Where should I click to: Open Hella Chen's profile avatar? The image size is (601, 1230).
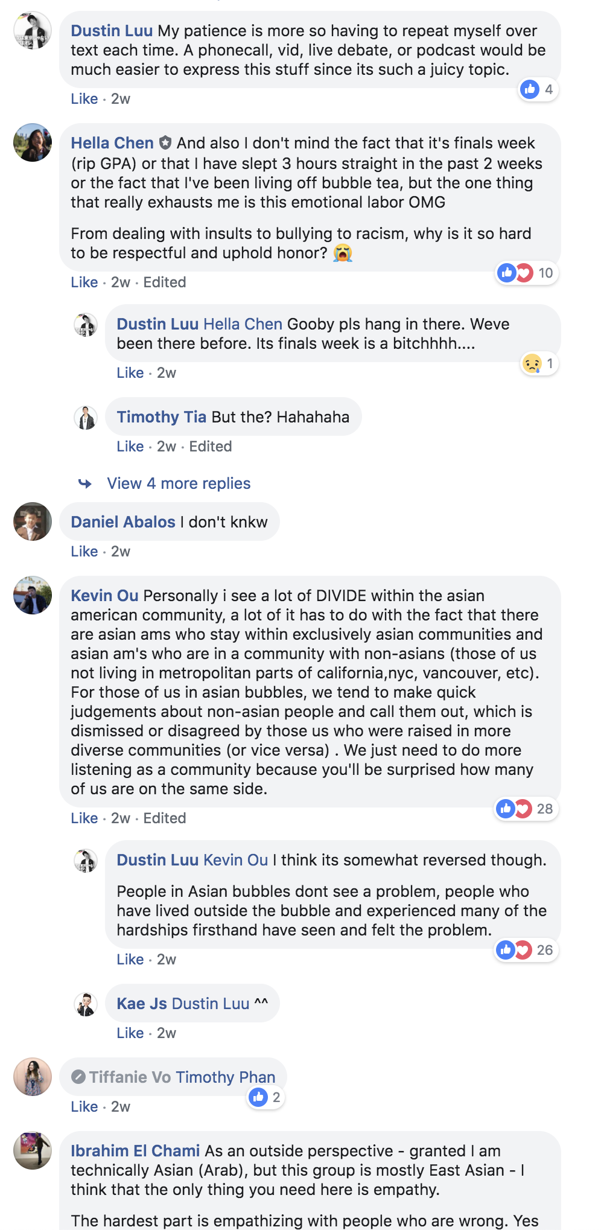[33, 142]
